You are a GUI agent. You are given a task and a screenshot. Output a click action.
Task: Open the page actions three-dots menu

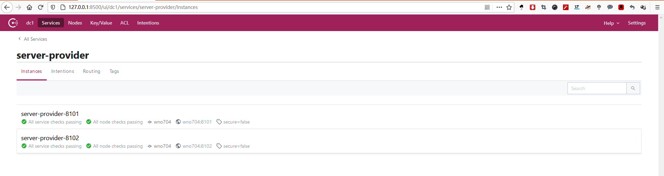tap(499, 7)
